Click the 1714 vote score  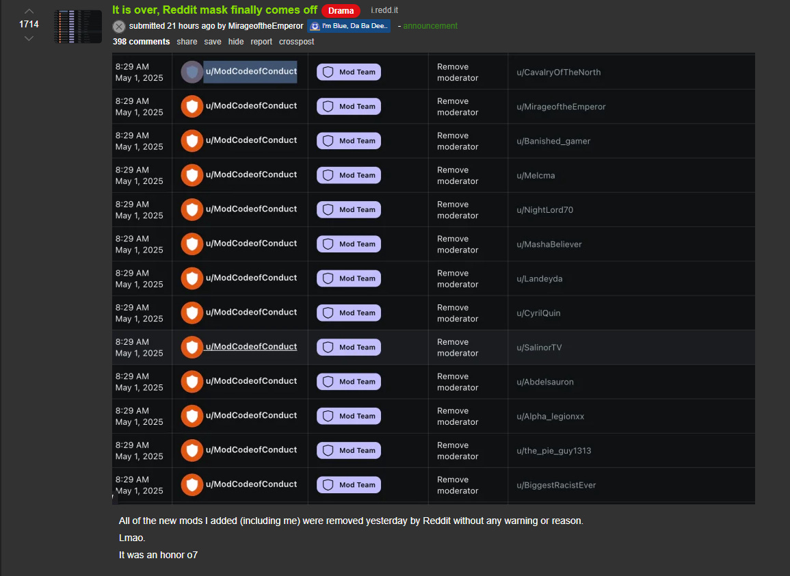coord(29,24)
